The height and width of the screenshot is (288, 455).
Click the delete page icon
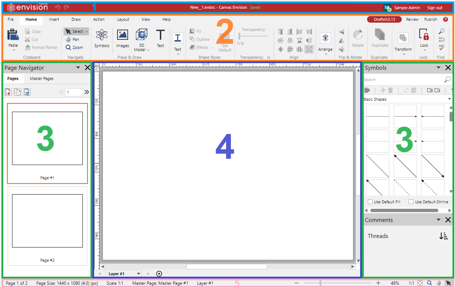pos(27,92)
